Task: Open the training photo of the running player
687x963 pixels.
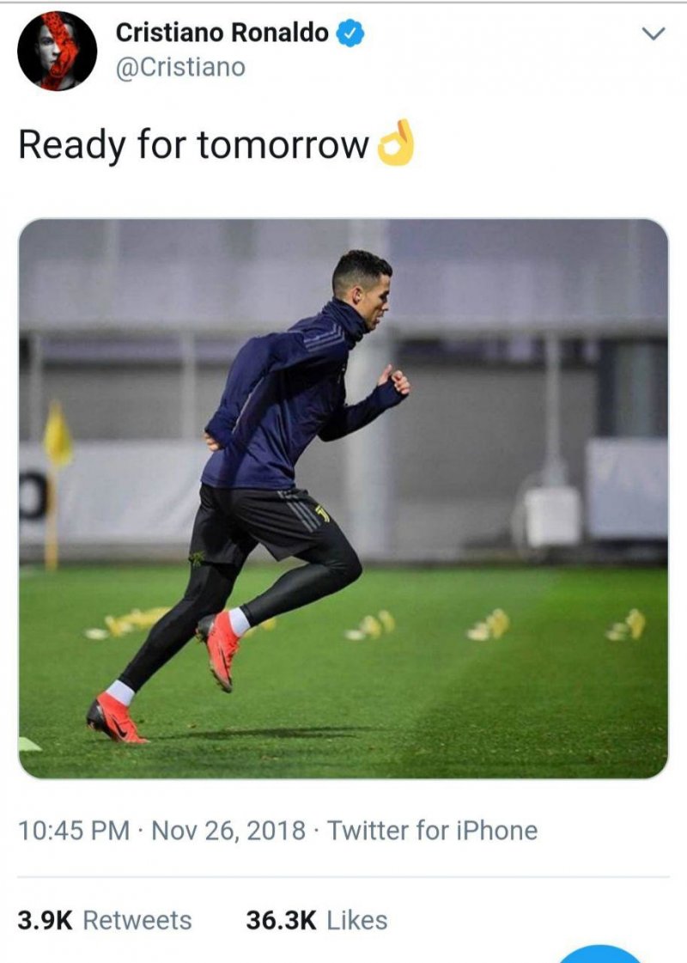Action: [x=343, y=498]
